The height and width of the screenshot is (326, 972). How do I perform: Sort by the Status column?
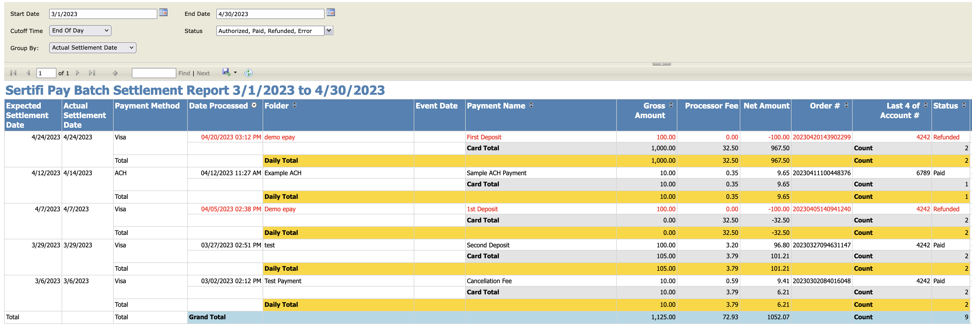pos(964,105)
